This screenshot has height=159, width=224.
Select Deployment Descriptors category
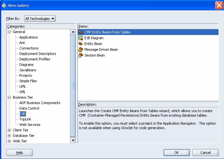pos(38,54)
